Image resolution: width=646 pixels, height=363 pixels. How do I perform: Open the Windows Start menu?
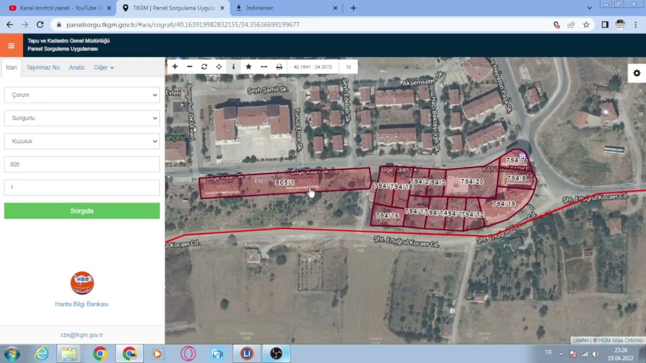pos(12,354)
